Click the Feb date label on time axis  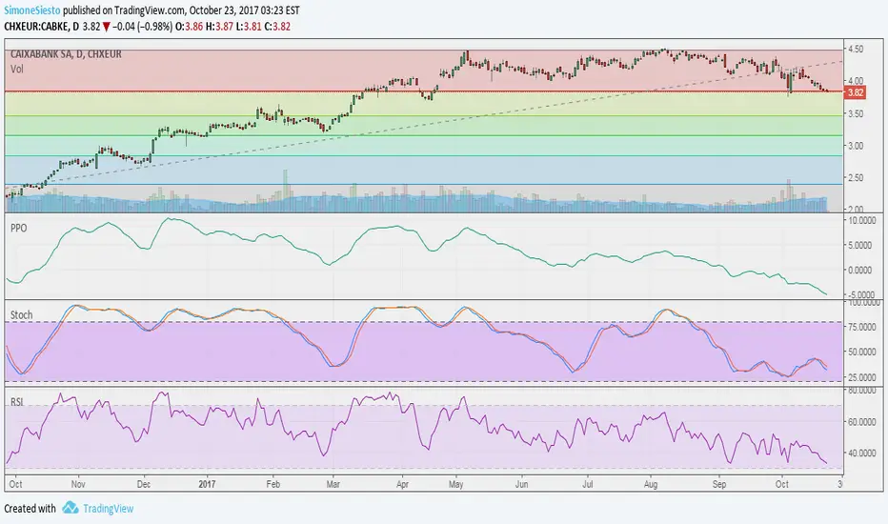tap(272, 484)
